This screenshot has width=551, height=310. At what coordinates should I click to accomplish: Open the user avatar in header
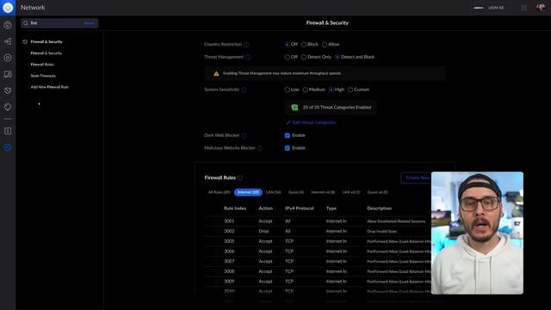(541, 8)
